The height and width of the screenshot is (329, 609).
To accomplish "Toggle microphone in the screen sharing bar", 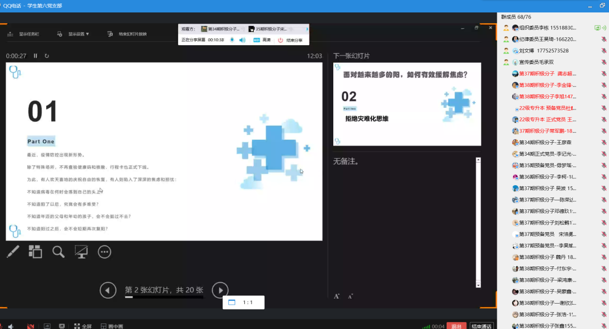I will tap(232, 40).
